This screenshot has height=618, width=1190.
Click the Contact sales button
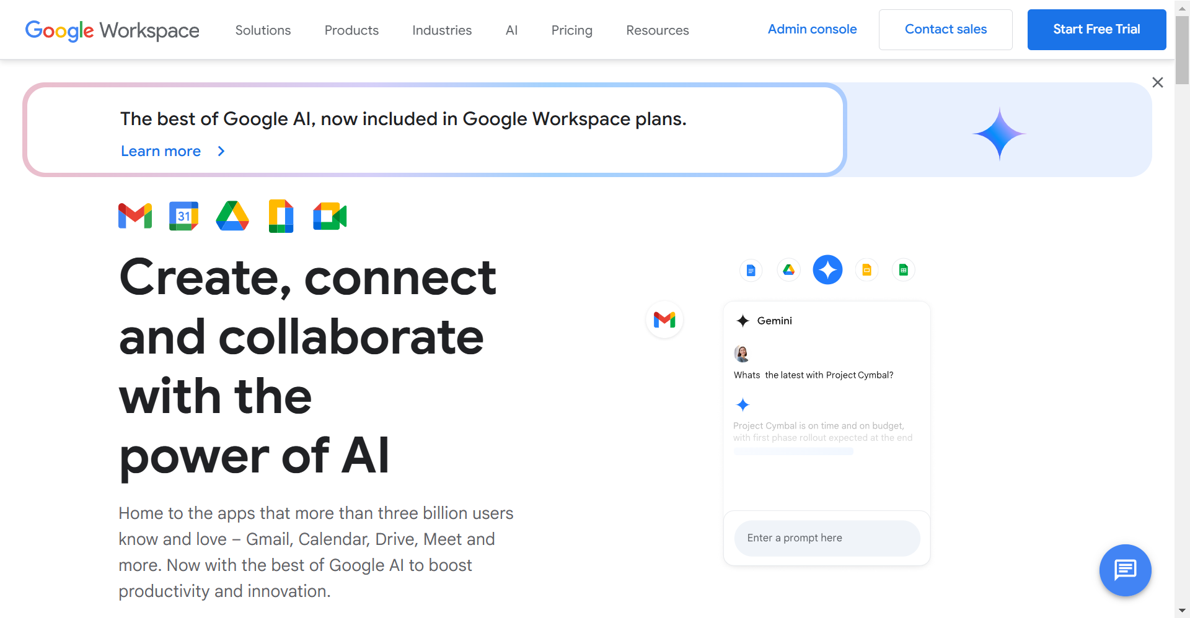(x=945, y=30)
